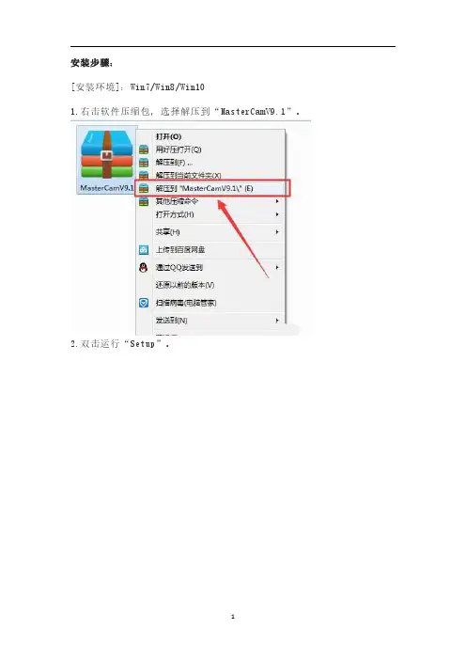
Task: Click the archive icon beside 解压到(F)
Action: 144,163
